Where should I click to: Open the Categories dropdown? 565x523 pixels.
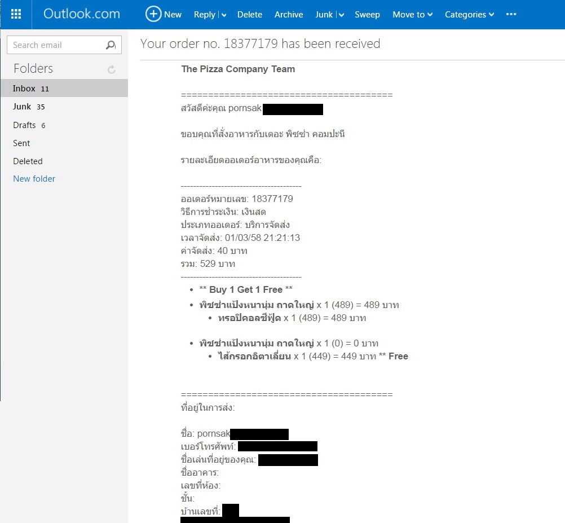pyautogui.click(x=469, y=15)
